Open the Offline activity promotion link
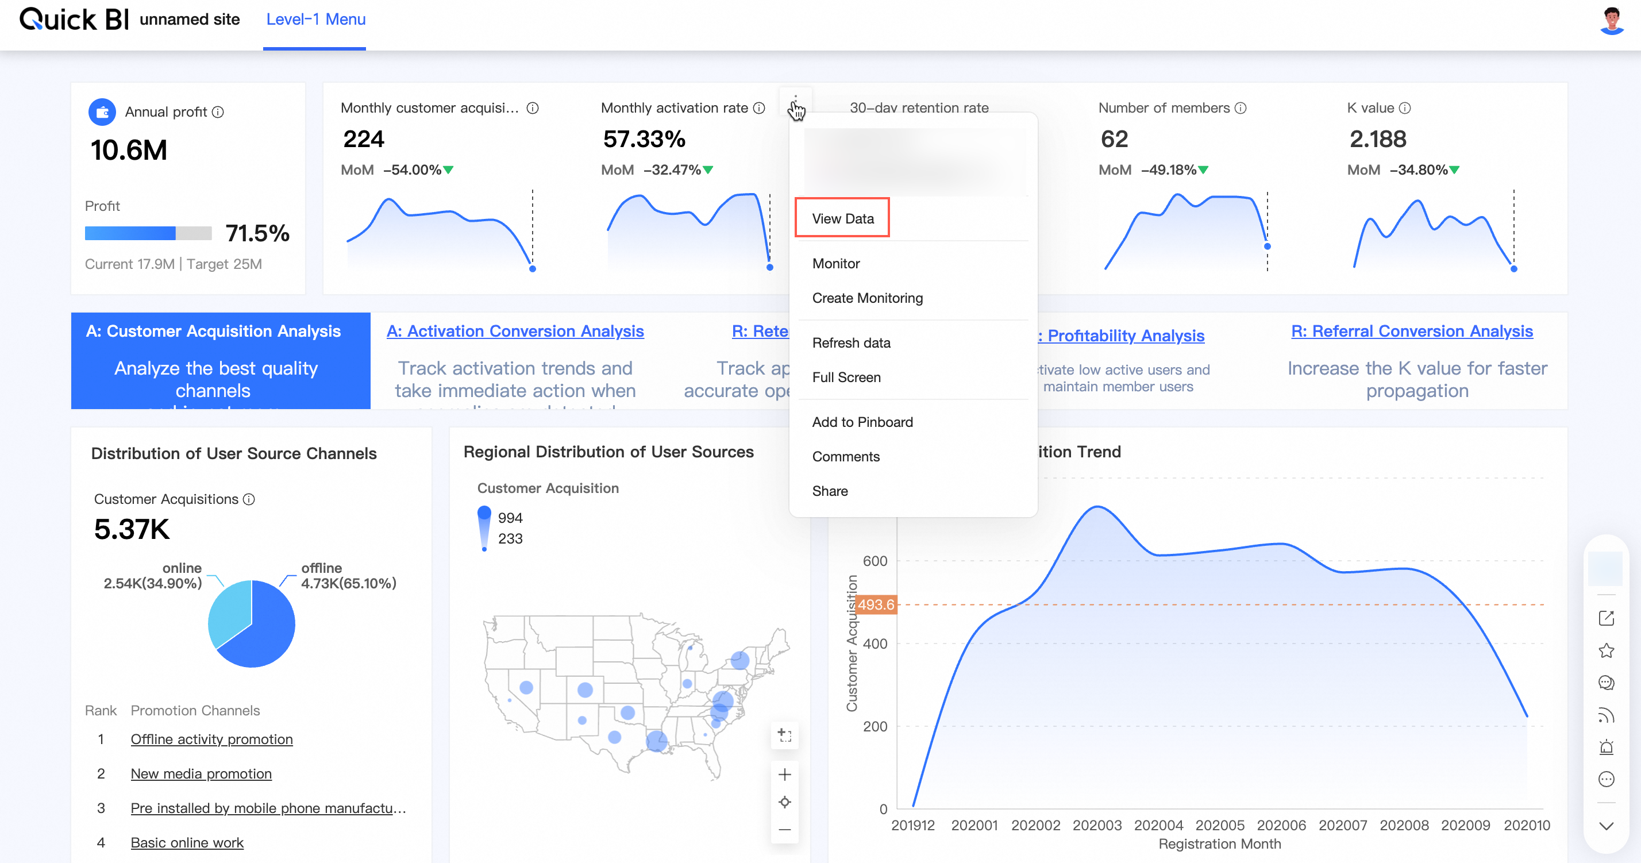Screen dimensions: 1641x863 211,739
